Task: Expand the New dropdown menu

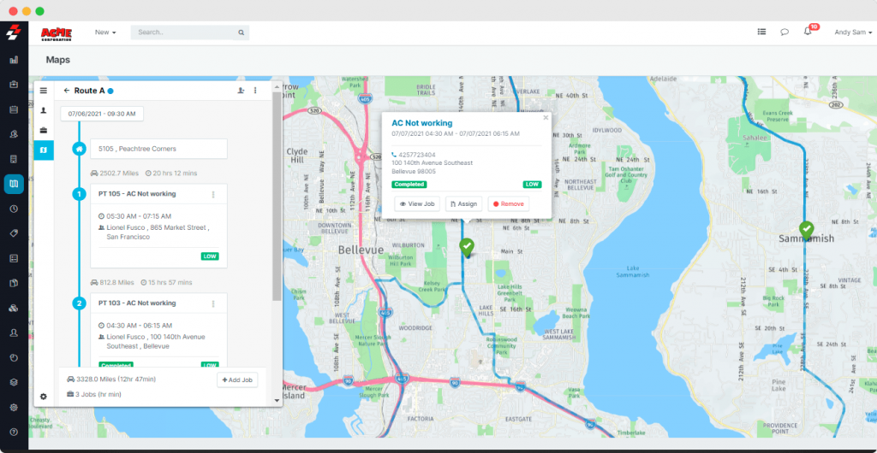Action: (105, 32)
